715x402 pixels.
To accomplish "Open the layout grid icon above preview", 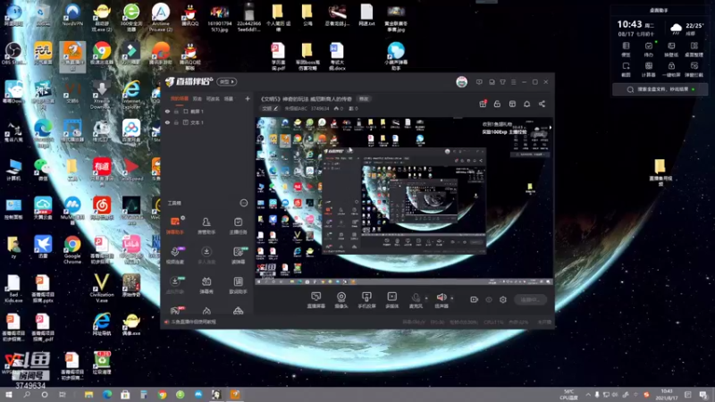I will click(512, 104).
